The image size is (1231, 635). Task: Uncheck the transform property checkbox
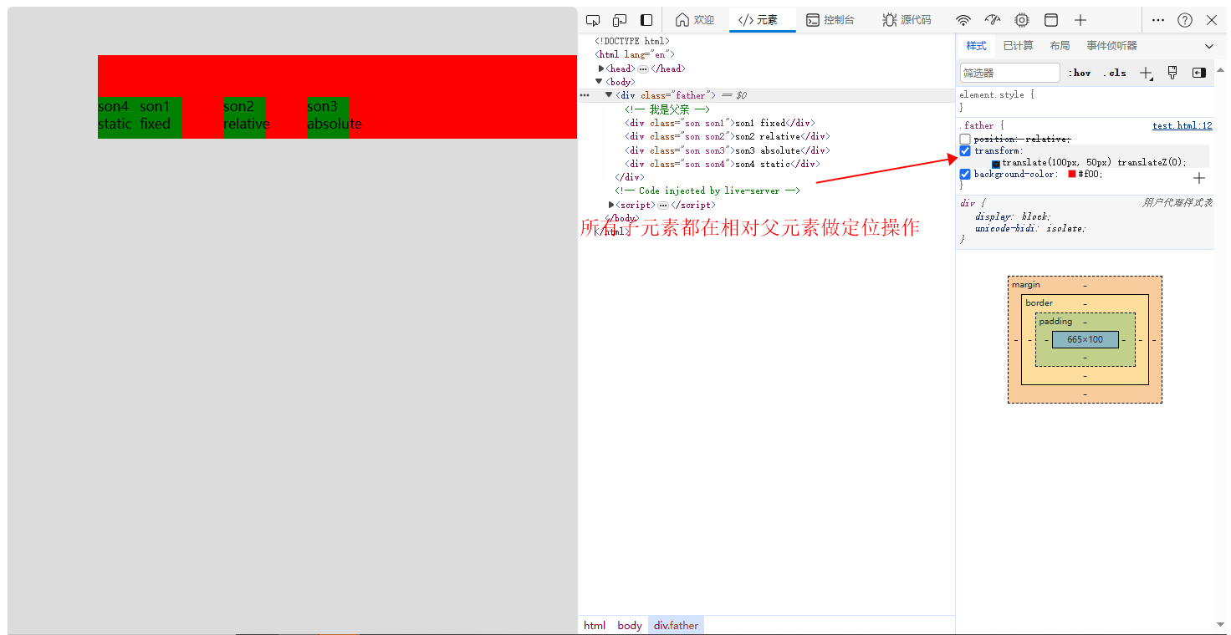pos(965,151)
